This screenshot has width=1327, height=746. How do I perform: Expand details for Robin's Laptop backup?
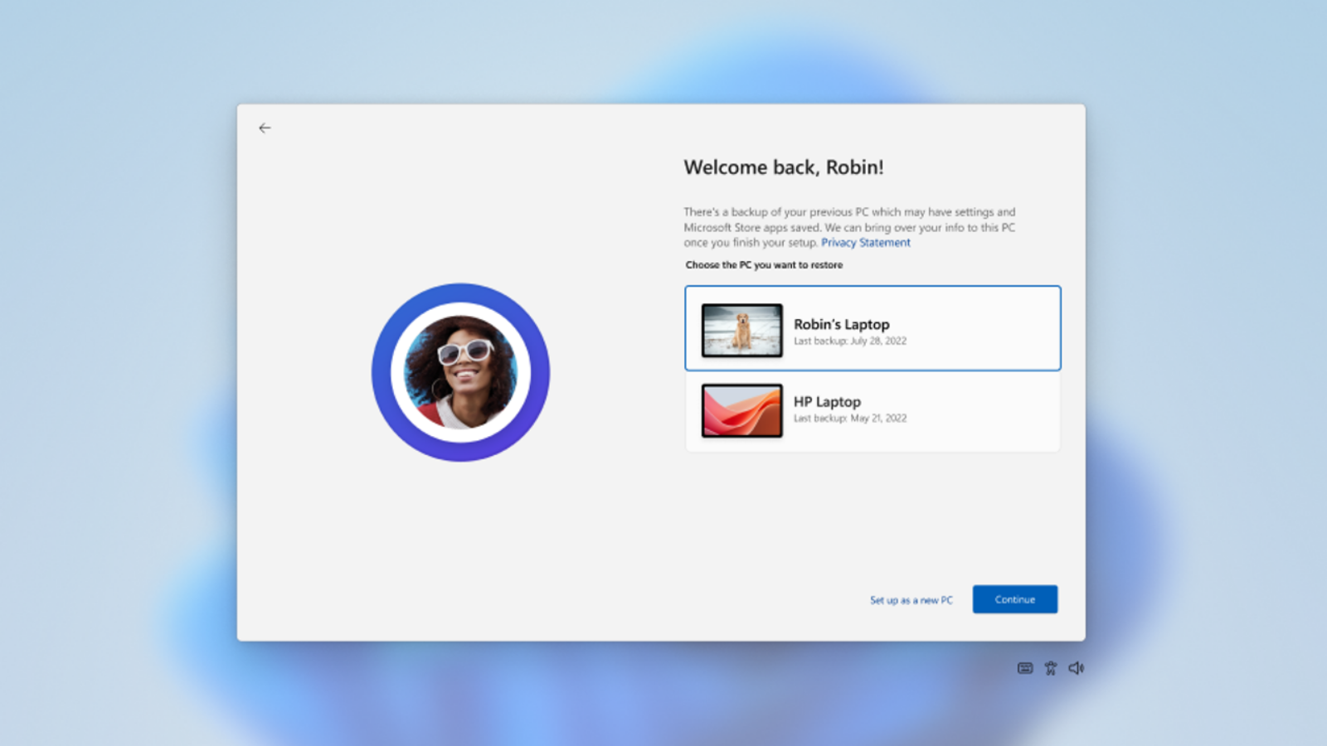tap(873, 328)
